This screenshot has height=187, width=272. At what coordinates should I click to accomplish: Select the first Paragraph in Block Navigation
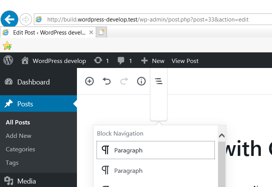coord(155,150)
